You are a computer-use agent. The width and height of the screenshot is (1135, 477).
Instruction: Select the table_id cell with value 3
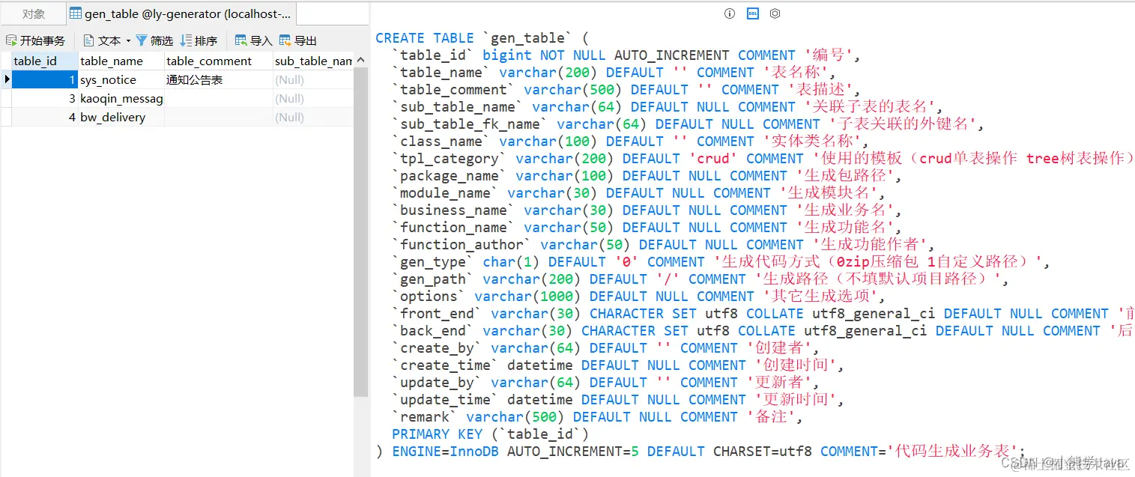(45, 98)
